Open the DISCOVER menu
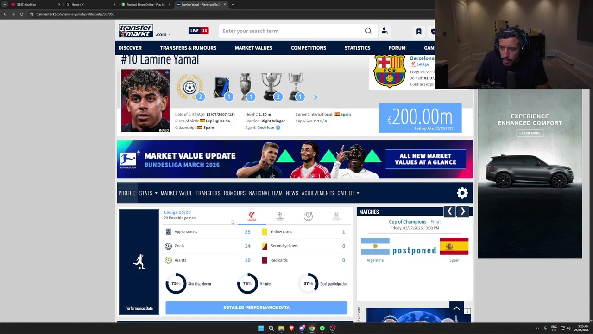This screenshot has height=334, width=593. tap(130, 48)
